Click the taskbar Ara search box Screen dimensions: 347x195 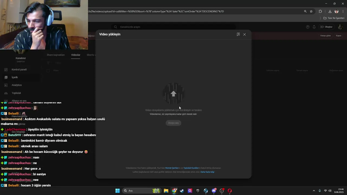click(x=142, y=191)
